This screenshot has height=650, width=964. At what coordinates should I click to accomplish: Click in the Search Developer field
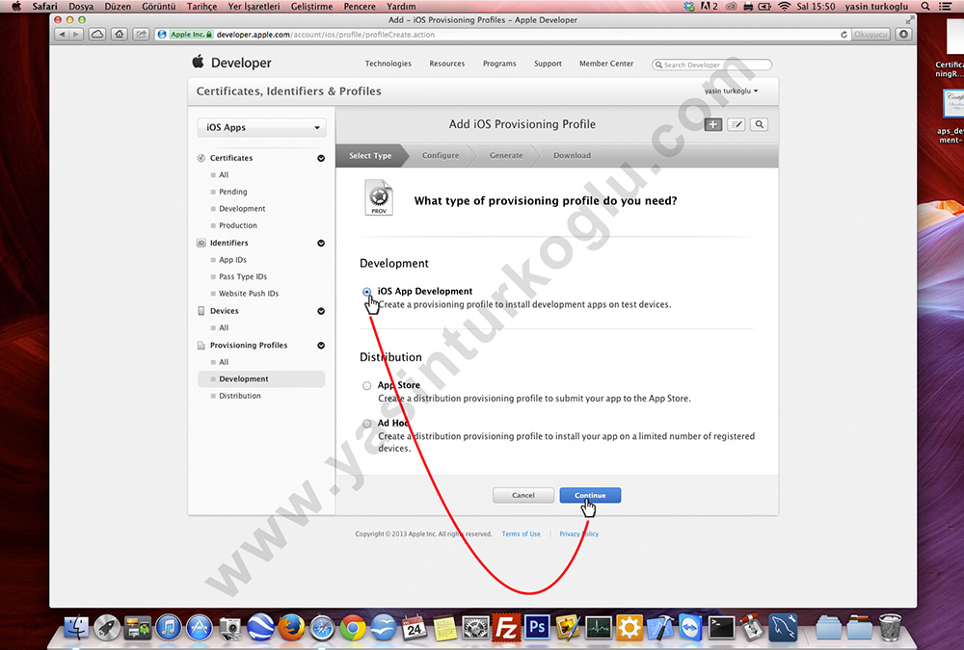tap(712, 65)
